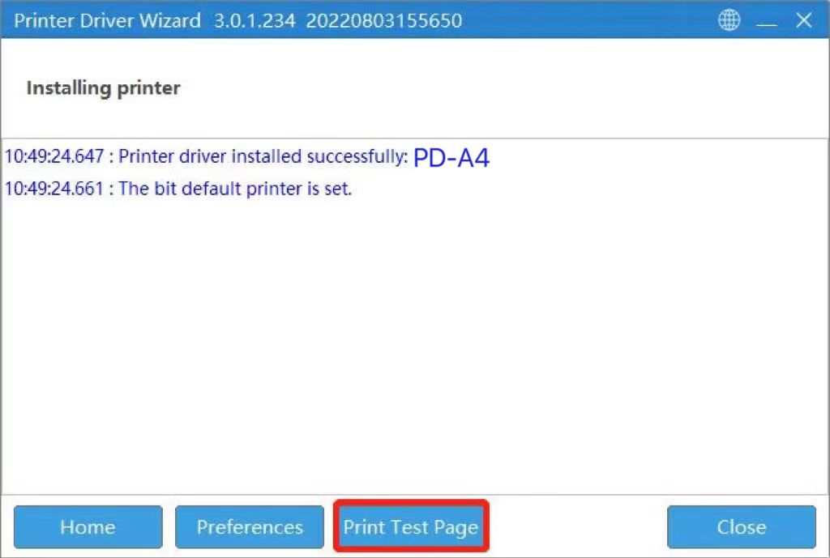
Task: Click the 'Installing printer' heading
Action: tap(103, 87)
